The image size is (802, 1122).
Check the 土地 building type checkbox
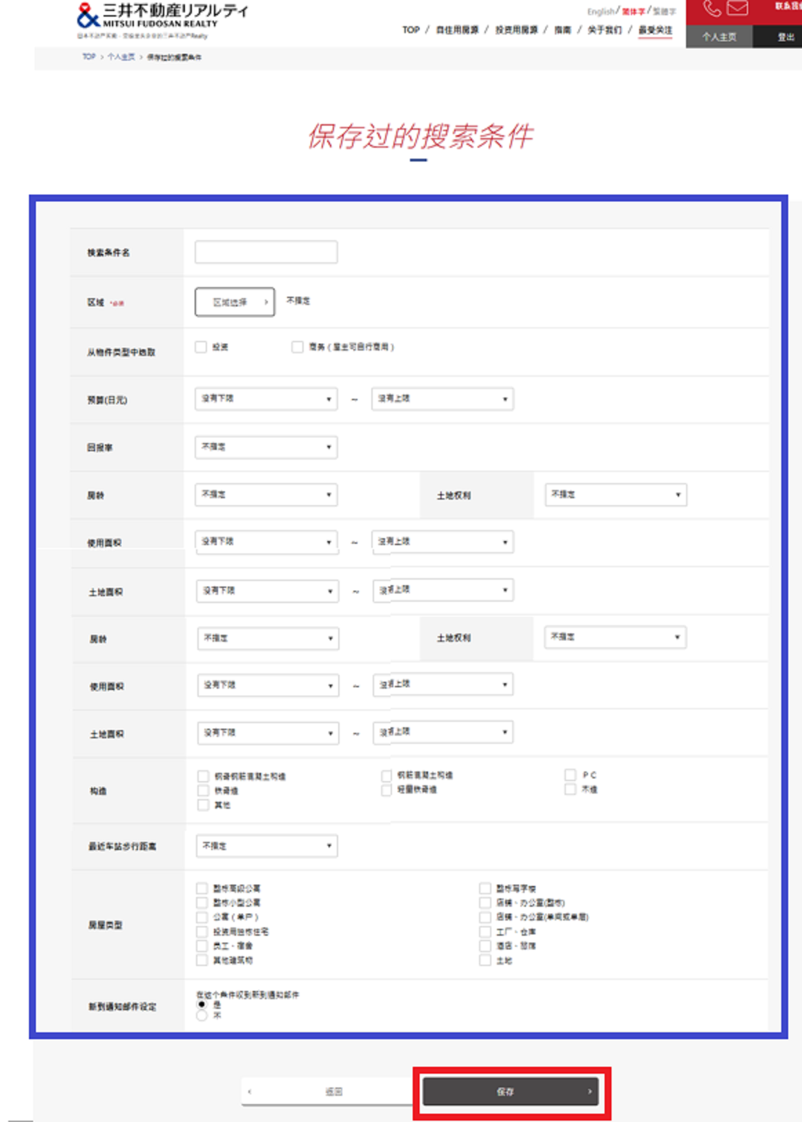[x=485, y=961]
